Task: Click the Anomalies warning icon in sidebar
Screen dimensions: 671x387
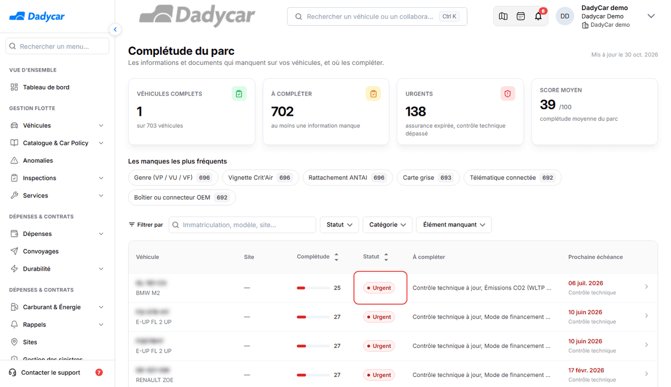Action: point(14,161)
